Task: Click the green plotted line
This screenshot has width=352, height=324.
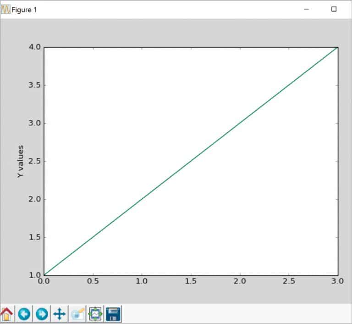Action: pos(191,161)
